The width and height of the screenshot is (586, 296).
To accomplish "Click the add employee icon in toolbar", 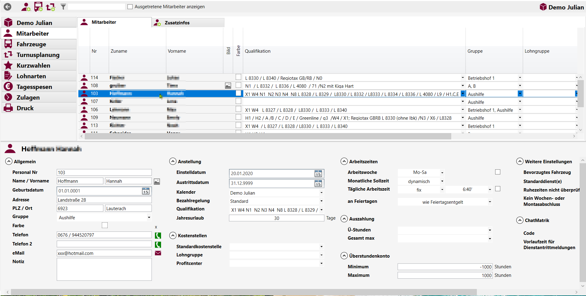I will point(26,7).
